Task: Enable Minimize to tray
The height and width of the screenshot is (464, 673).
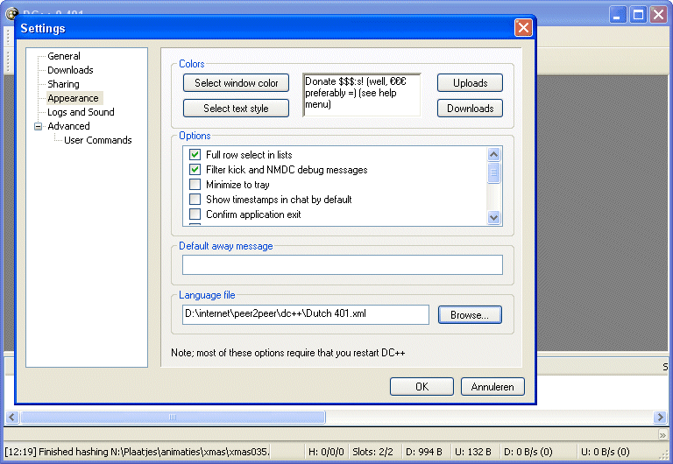Action: coord(195,185)
